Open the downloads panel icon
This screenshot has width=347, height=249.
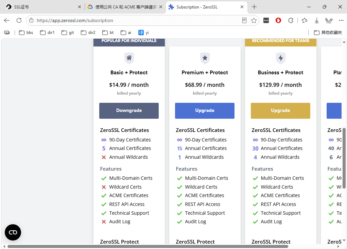(317, 21)
